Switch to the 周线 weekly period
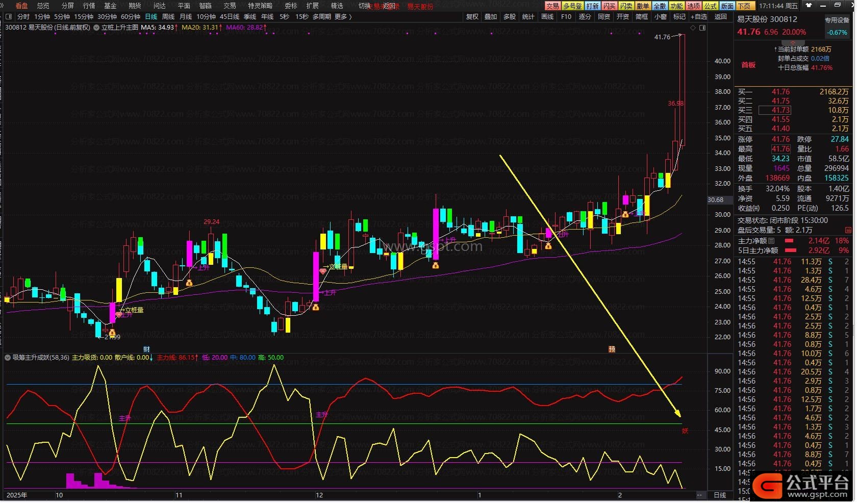Viewport: 857px width, 503px height. (x=168, y=17)
